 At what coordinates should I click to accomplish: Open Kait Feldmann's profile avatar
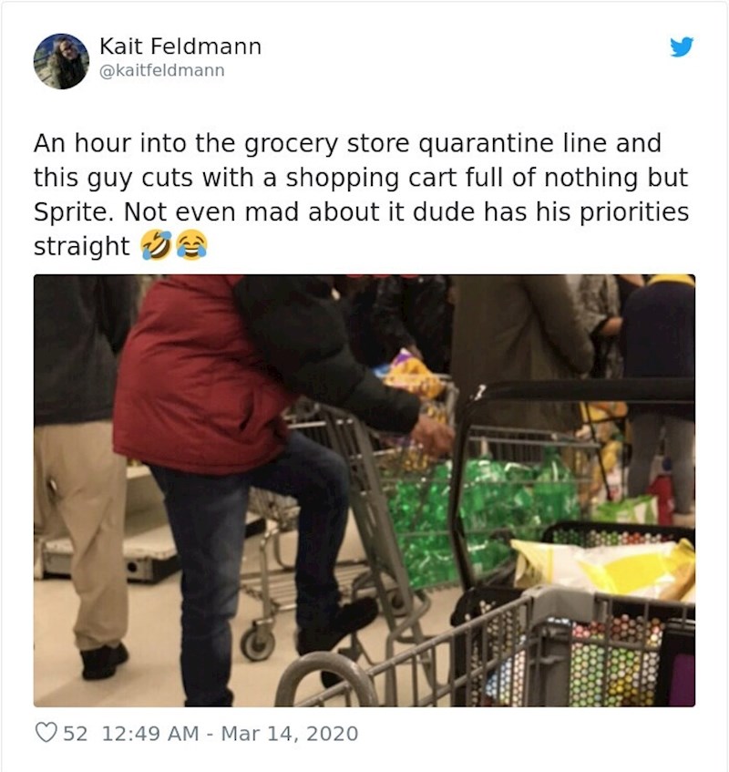(x=62, y=61)
